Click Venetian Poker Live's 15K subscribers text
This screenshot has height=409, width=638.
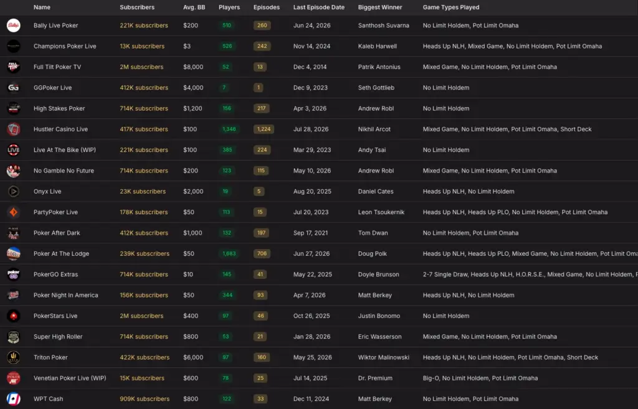tap(142, 378)
